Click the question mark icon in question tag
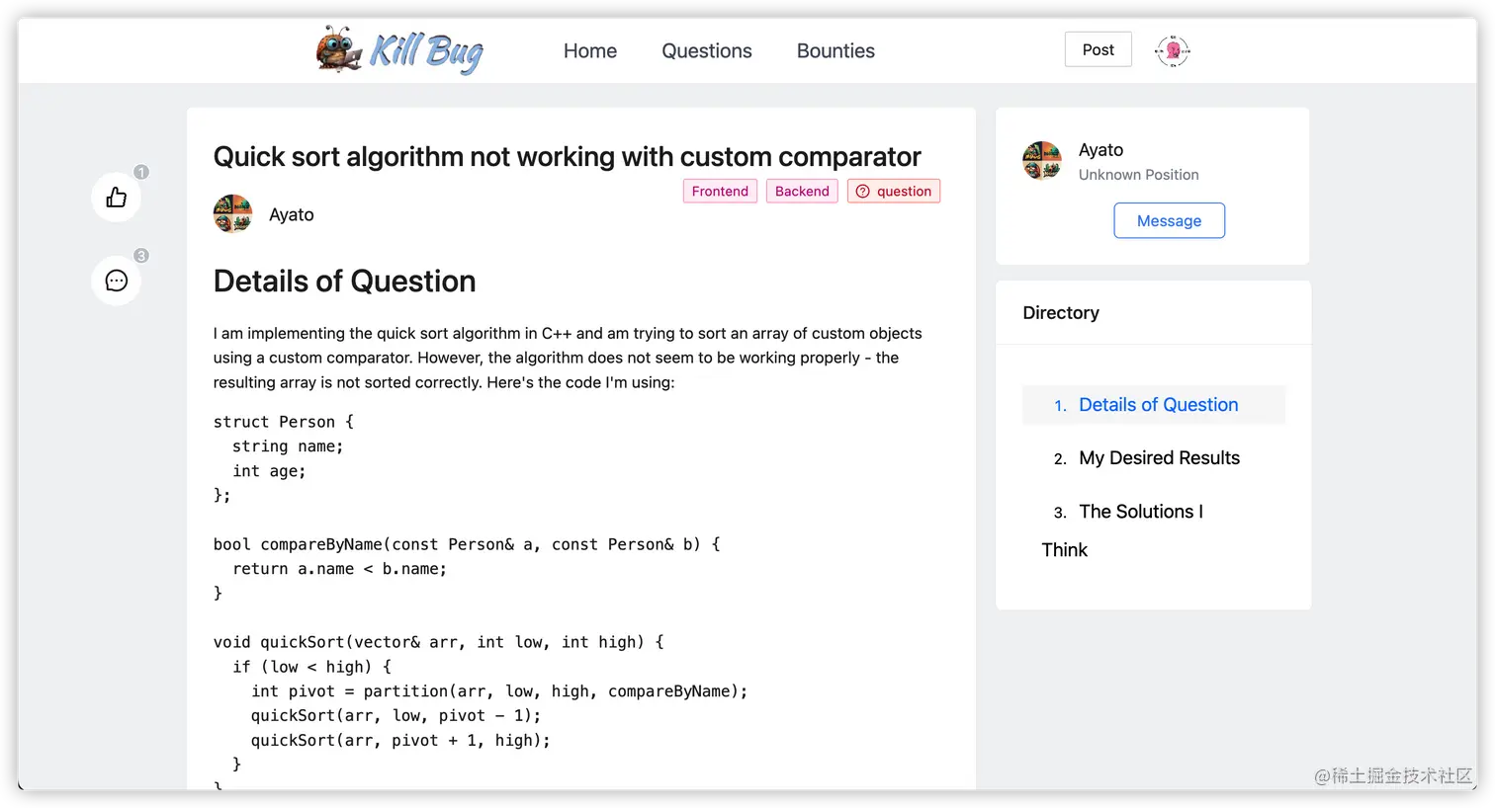 click(x=863, y=192)
